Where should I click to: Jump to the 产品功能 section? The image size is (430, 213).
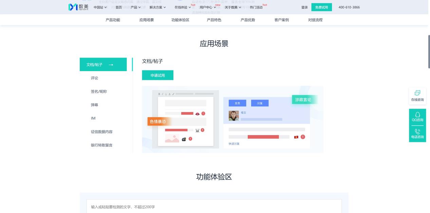coord(113,20)
